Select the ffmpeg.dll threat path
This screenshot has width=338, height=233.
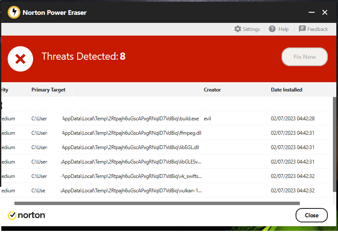point(116,133)
